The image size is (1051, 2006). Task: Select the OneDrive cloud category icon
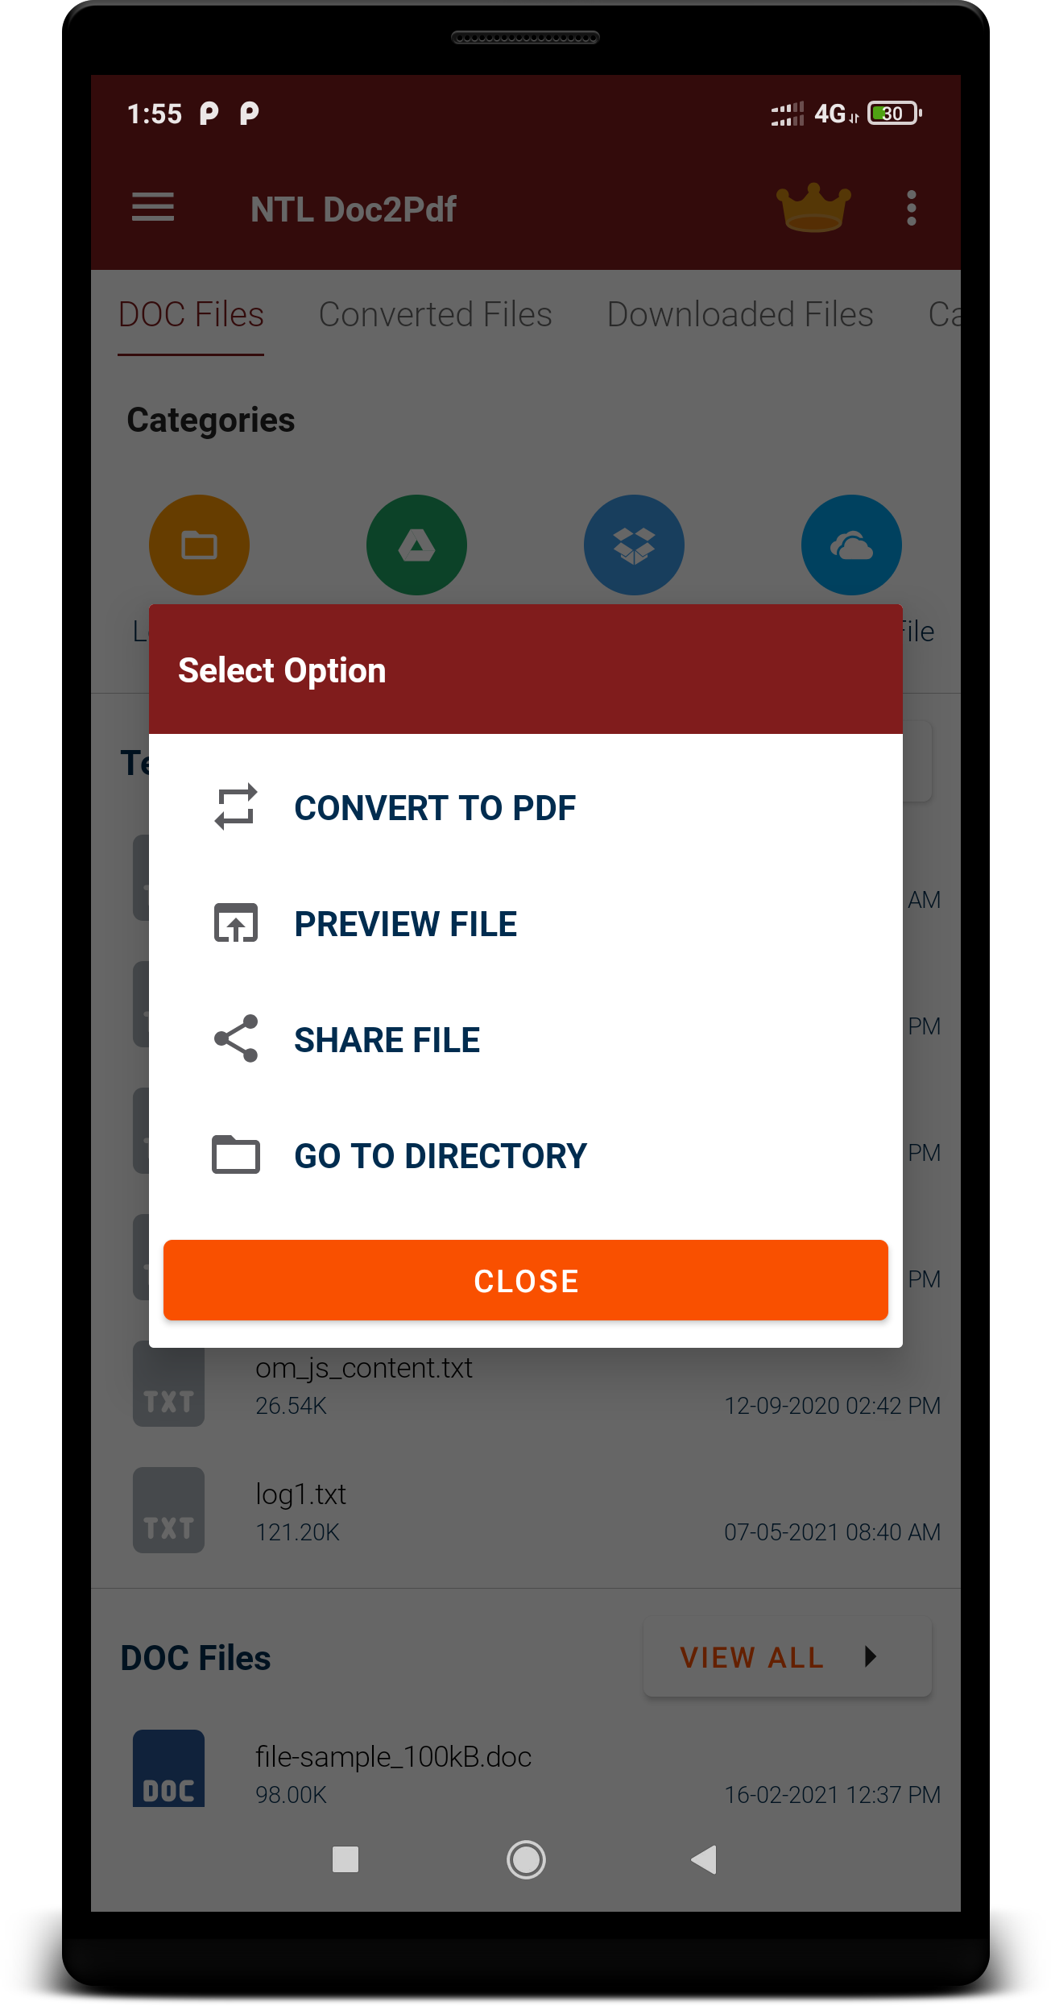[x=851, y=545]
